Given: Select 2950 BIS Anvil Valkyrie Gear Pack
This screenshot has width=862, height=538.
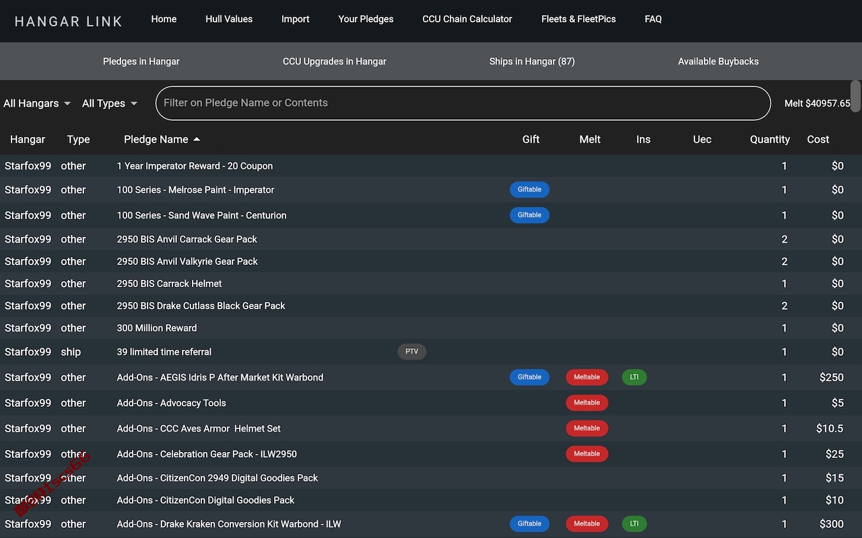Looking at the screenshot, I should point(187,262).
